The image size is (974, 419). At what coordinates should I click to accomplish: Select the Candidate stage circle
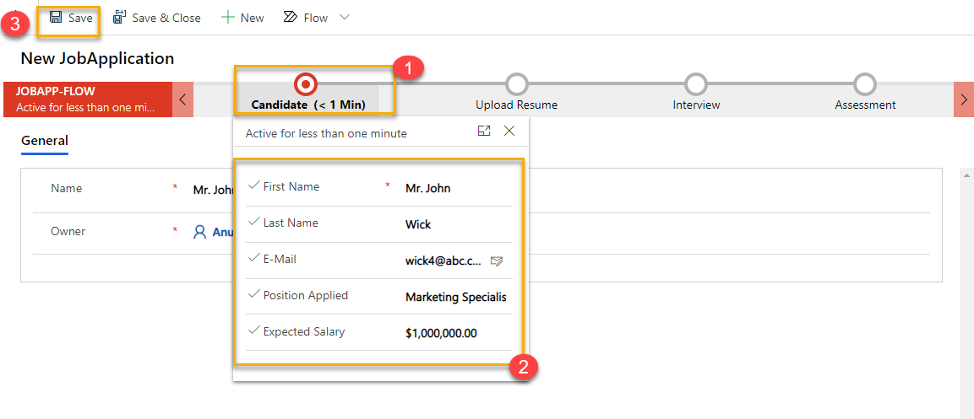point(305,83)
